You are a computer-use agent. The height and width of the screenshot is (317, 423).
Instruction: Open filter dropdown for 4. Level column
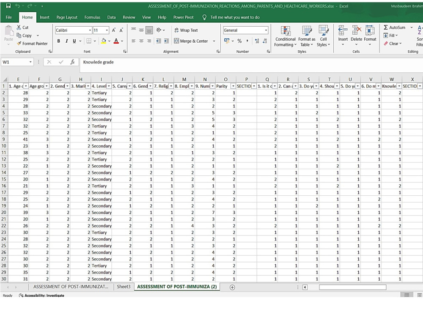[109, 86]
